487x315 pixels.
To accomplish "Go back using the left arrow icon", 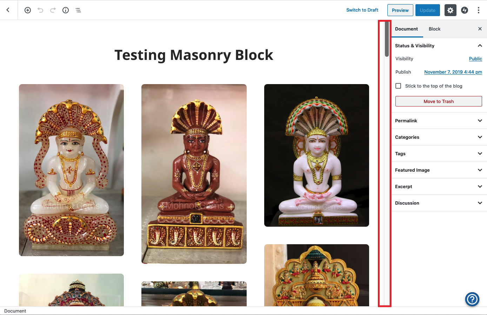I will [8, 10].
